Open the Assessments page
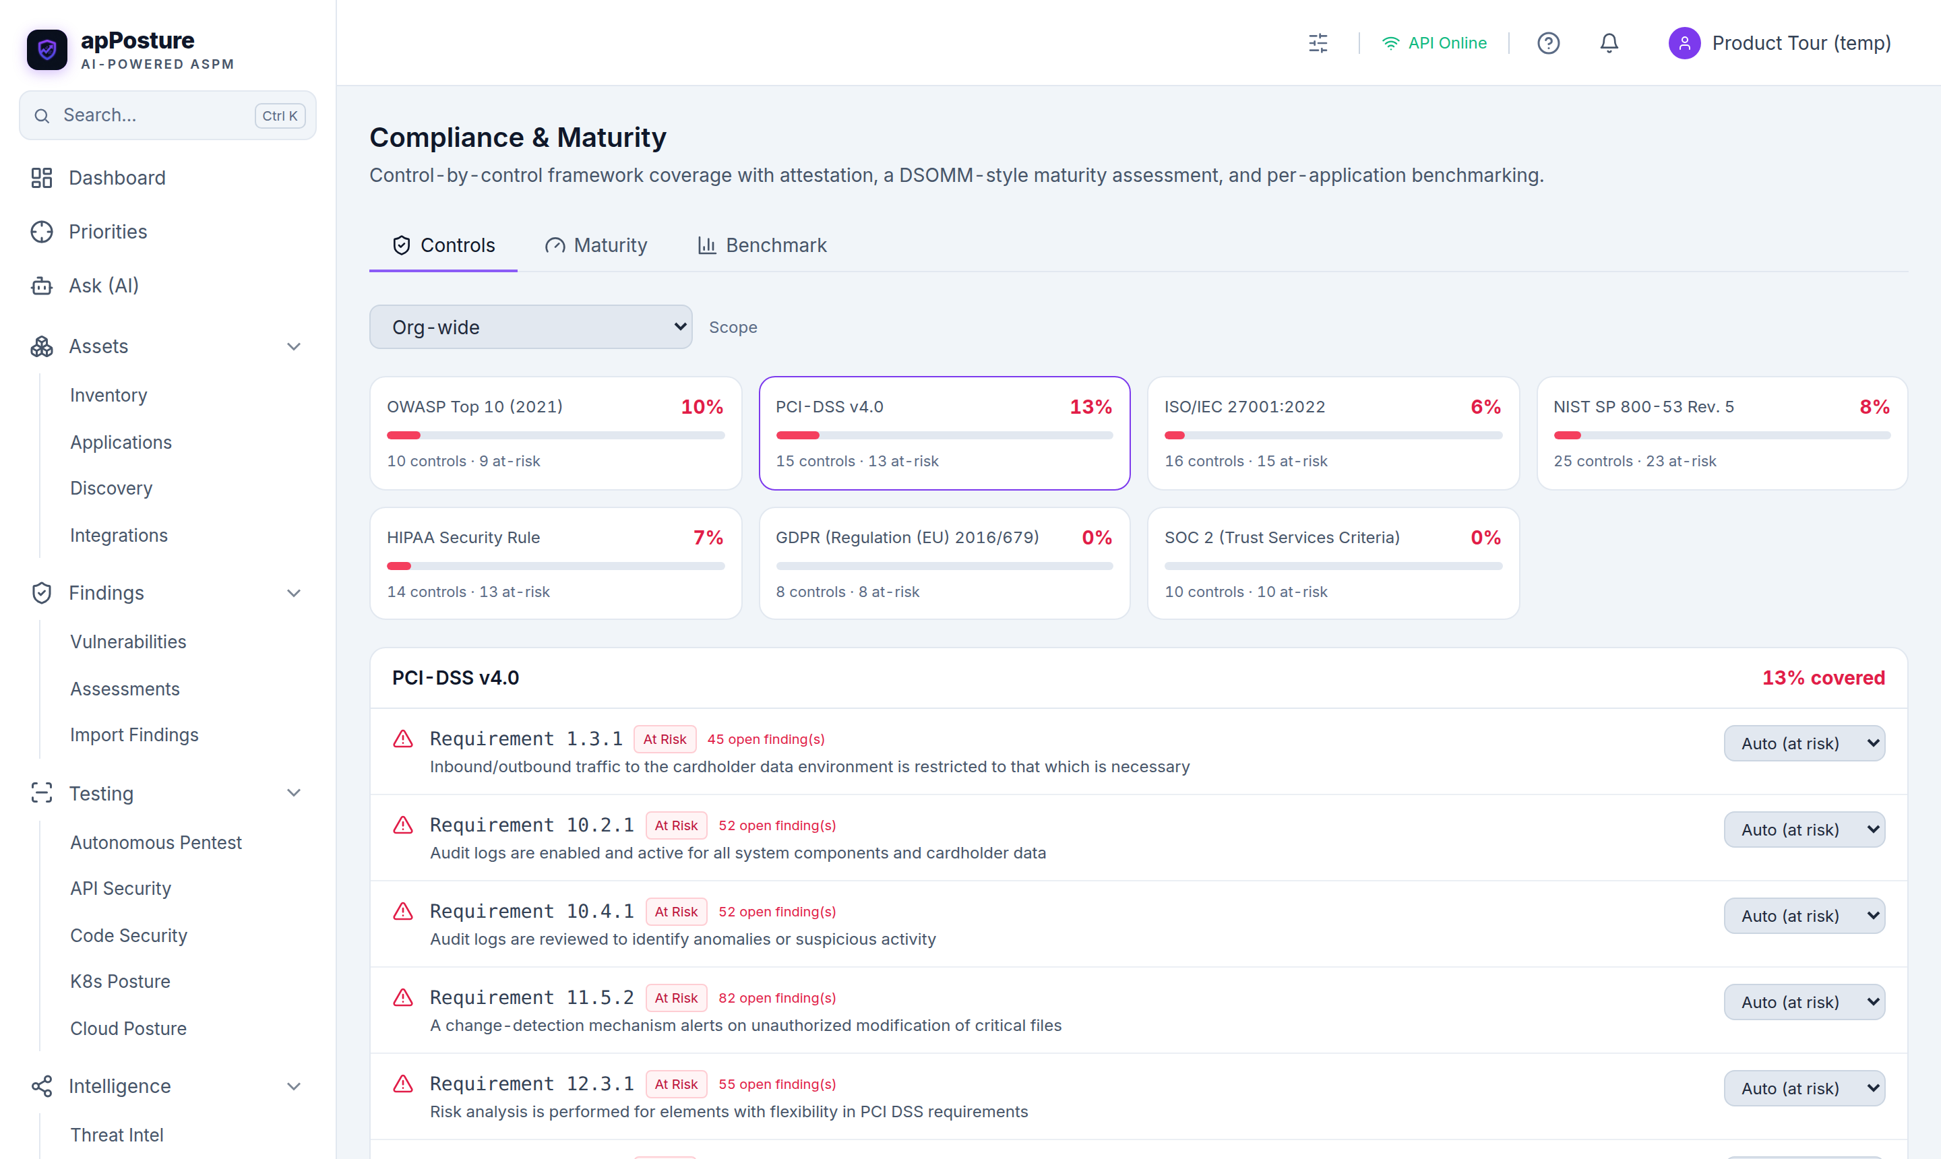 125,689
